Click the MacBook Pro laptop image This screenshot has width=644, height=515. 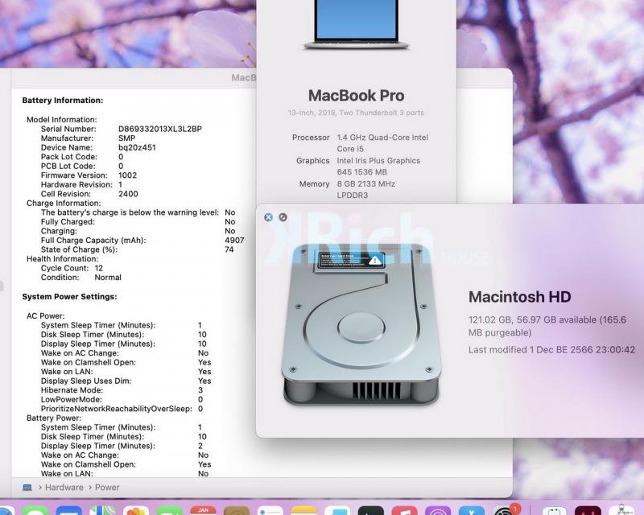coord(356,25)
